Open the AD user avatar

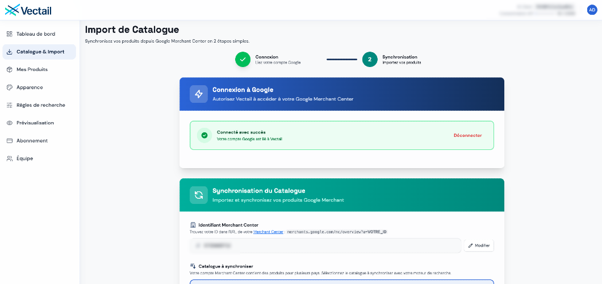point(592,10)
